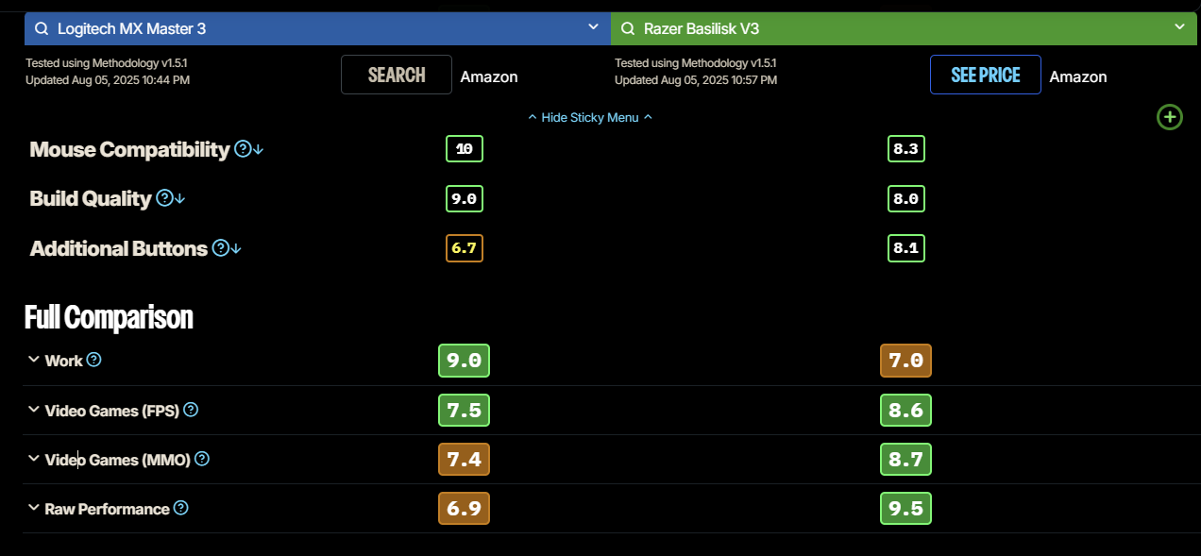Click Razer 'Updated Aug 05, 2025 10:57 PM' text

(x=696, y=80)
